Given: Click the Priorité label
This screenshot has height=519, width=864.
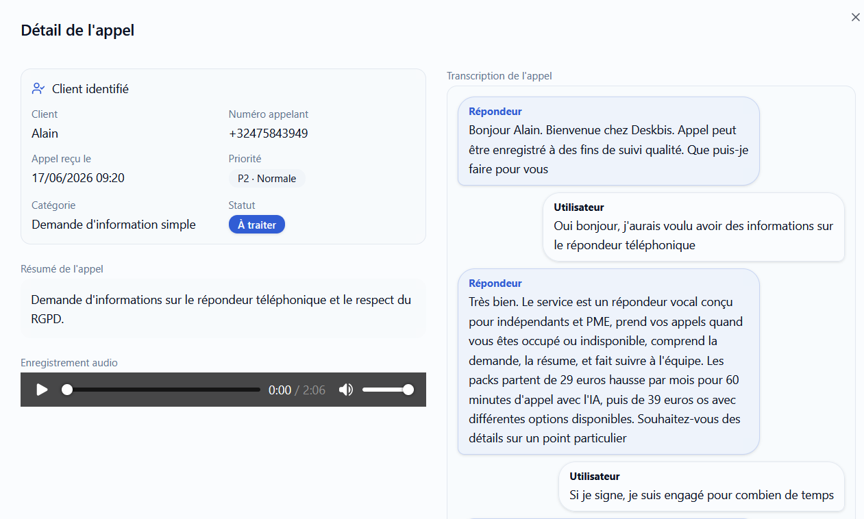Looking at the screenshot, I should [x=245, y=159].
